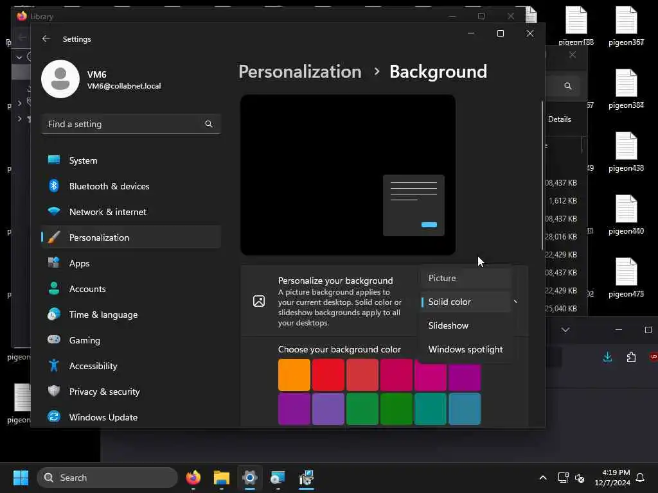Choose Windows spotlight background option

click(465, 349)
